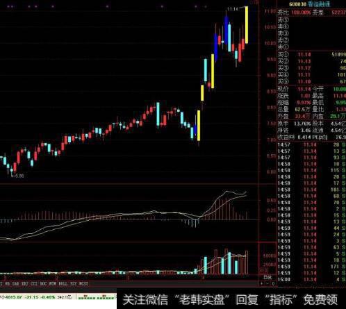This screenshot has height=309, width=346.
Task: Select the PSY indicator tab
Action: pos(73,283)
